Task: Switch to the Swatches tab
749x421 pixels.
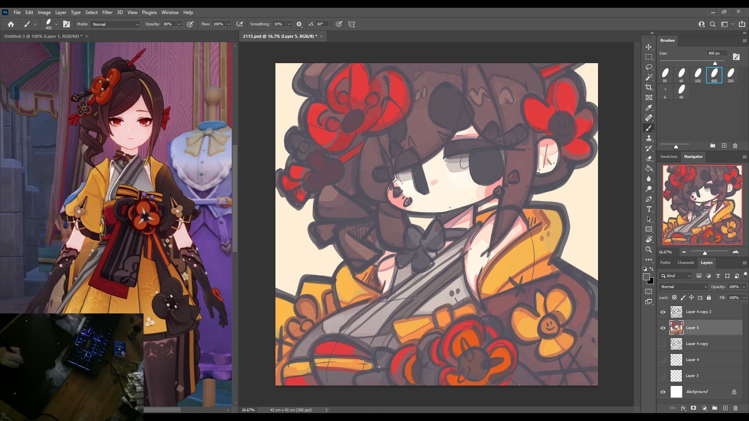Action: tap(669, 157)
